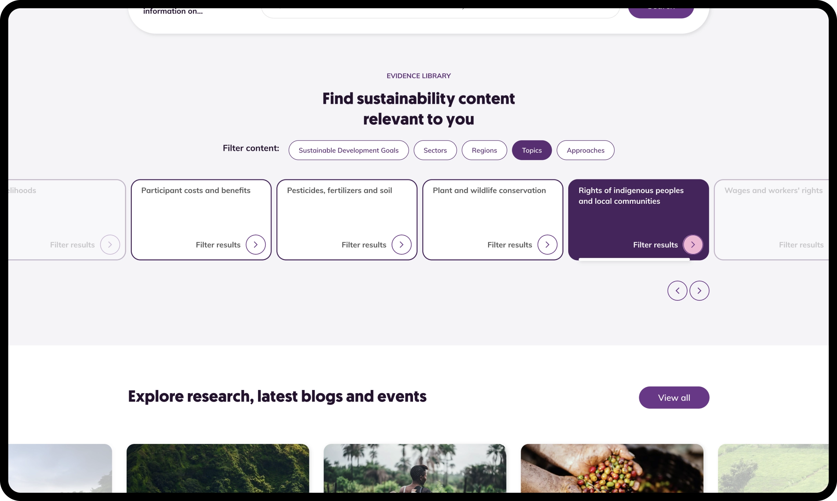Open Pesticides, fertilizers and soil topic card

[x=347, y=220]
